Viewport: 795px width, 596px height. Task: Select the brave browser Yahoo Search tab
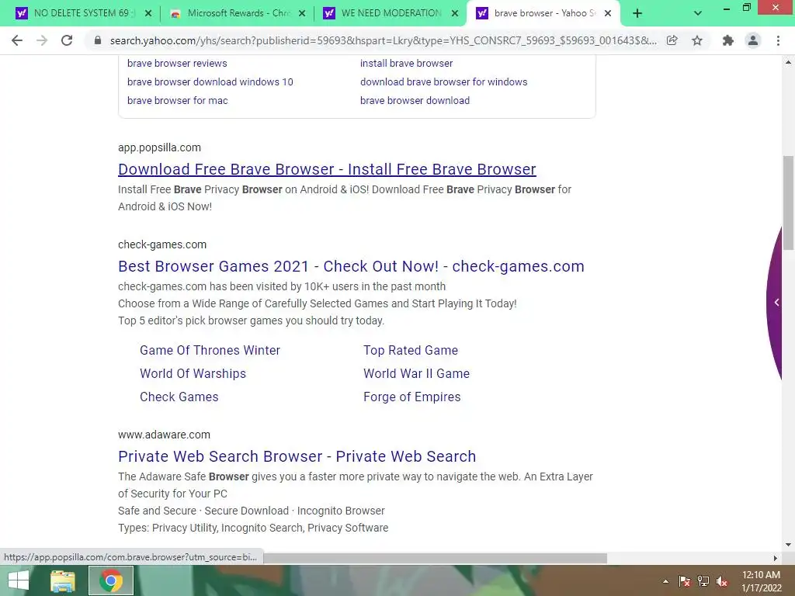(544, 13)
